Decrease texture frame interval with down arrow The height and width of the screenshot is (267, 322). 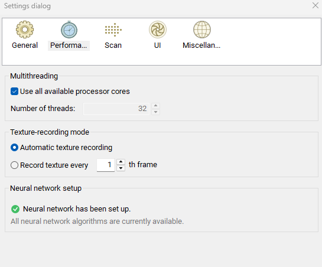click(x=121, y=168)
